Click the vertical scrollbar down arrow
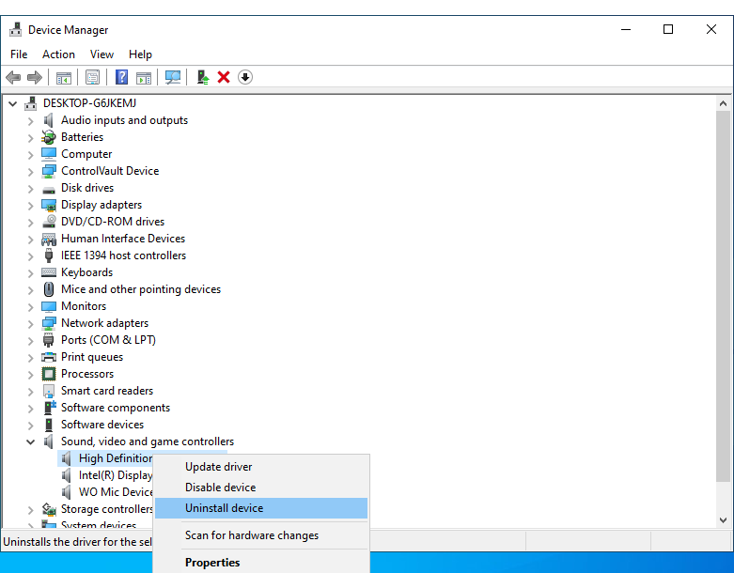The height and width of the screenshot is (573, 734). [x=724, y=519]
